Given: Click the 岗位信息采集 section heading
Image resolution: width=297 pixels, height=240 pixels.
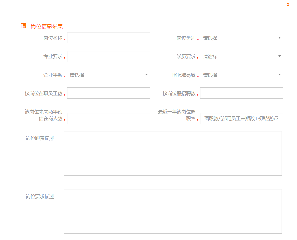Looking at the screenshot, I should (47, 26).
